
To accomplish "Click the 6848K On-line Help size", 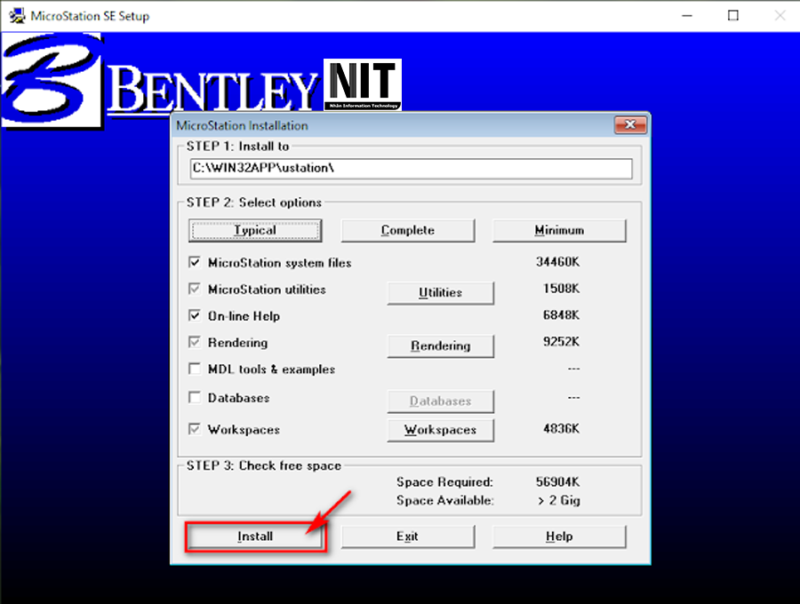I will coord(561,315).
